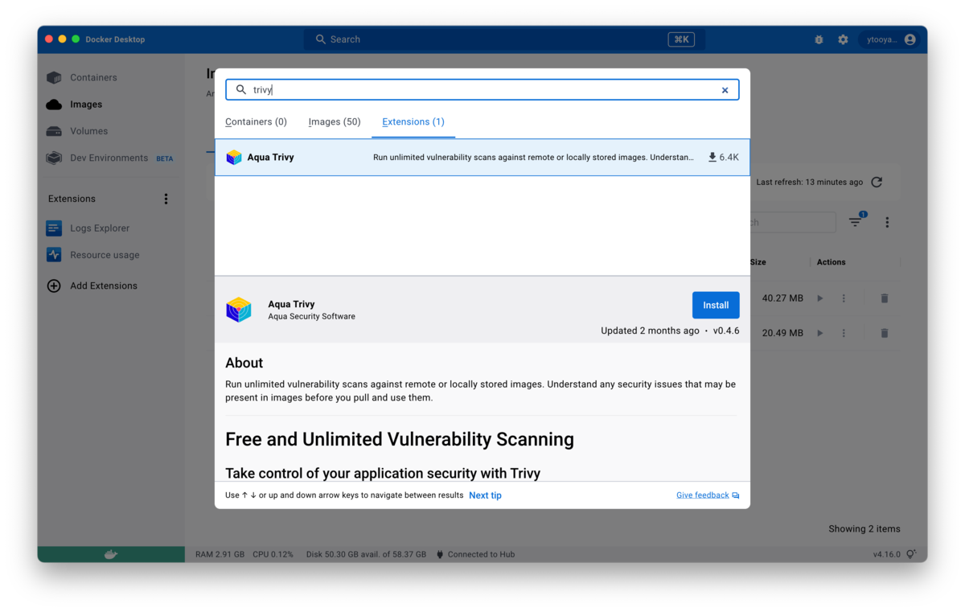Click the Add Extensions plus icon

pyautogui.click(x=54, y=285)
